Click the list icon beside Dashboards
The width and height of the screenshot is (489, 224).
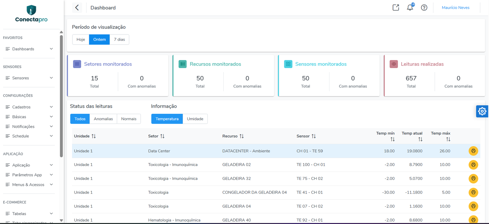point(8,49)
